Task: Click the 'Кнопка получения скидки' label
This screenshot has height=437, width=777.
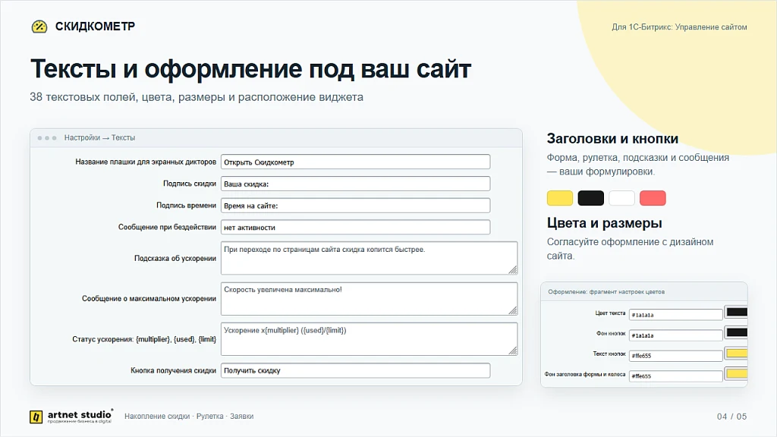Action: pos(174,370)
